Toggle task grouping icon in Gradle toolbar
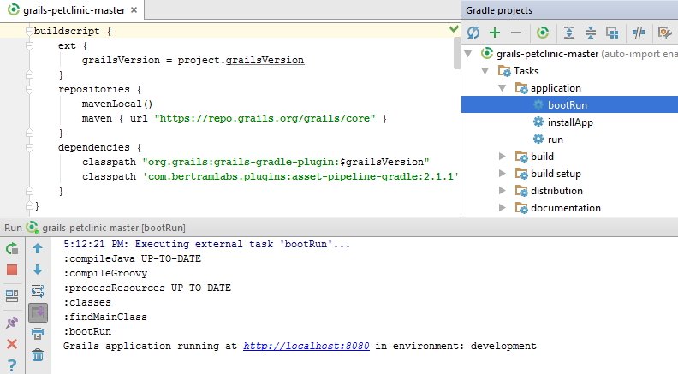The image size is (678, 374). [612, 33]
